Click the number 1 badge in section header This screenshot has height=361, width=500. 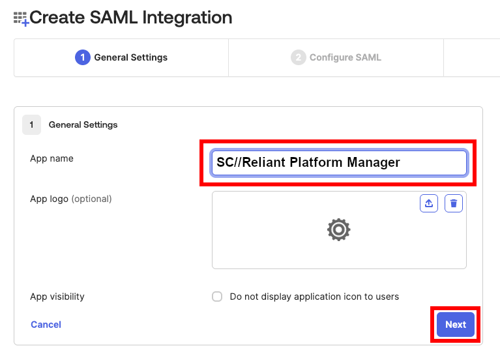(x=31, y=124)
